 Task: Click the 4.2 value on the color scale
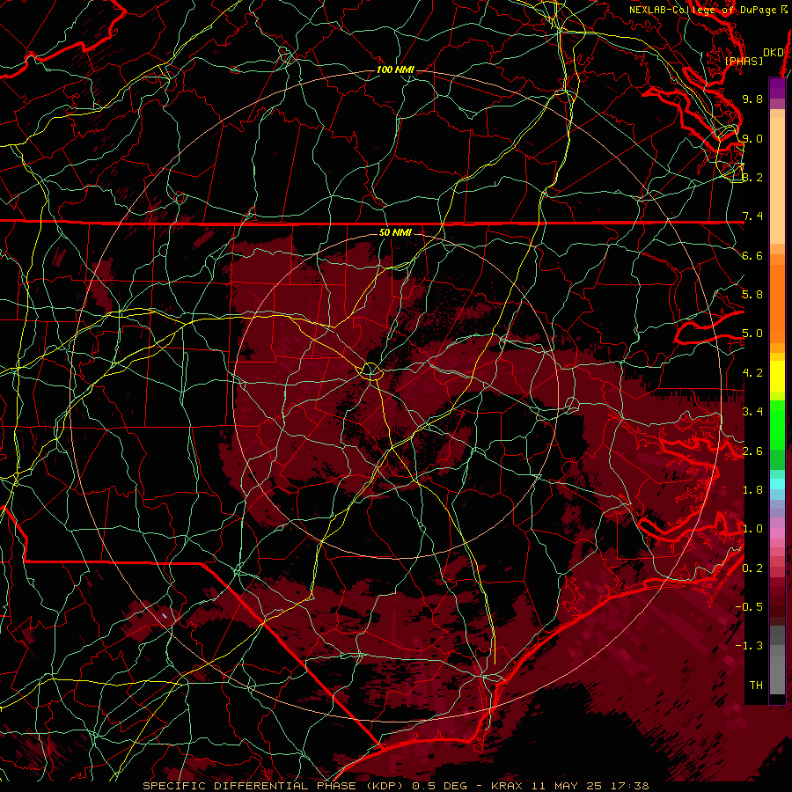(752, 373)
